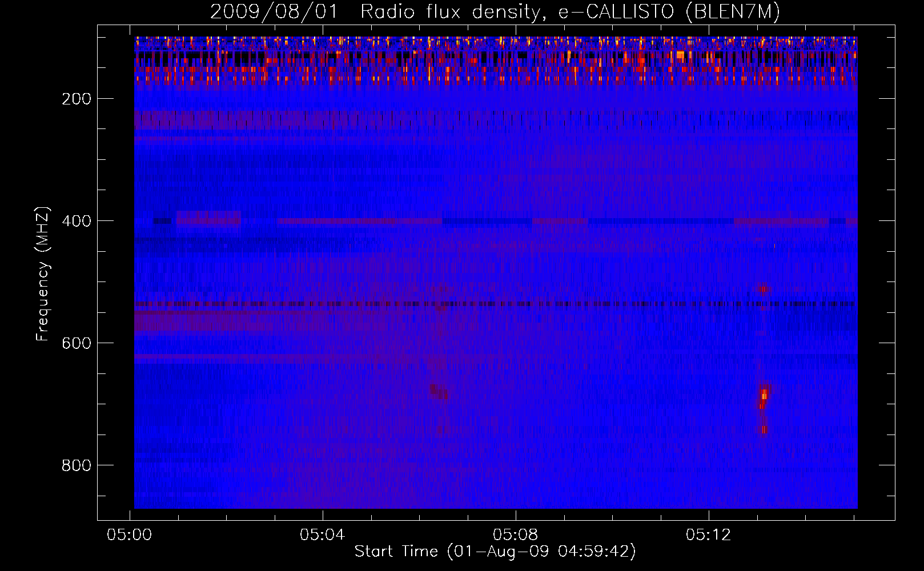
Task: Click the 600 frequency tick label
Action: pos(77,343)
